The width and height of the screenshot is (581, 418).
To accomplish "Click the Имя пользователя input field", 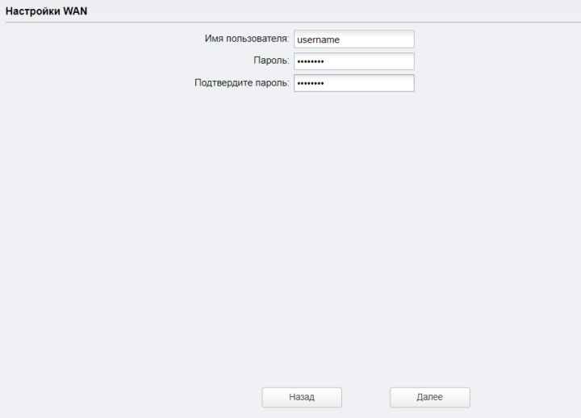I will click(x=354, y=40).
